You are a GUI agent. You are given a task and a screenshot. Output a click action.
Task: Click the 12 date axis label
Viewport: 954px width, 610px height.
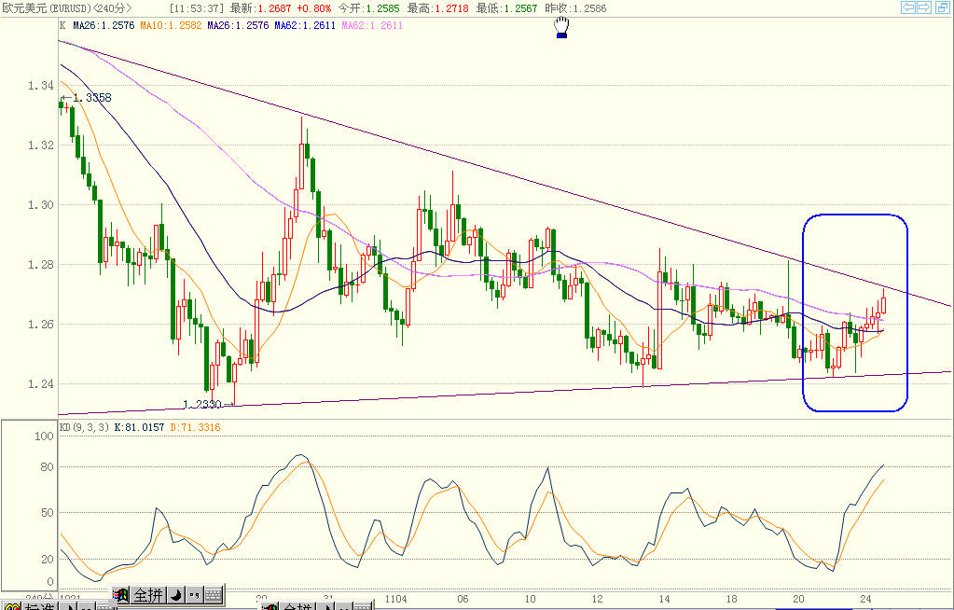597,599
